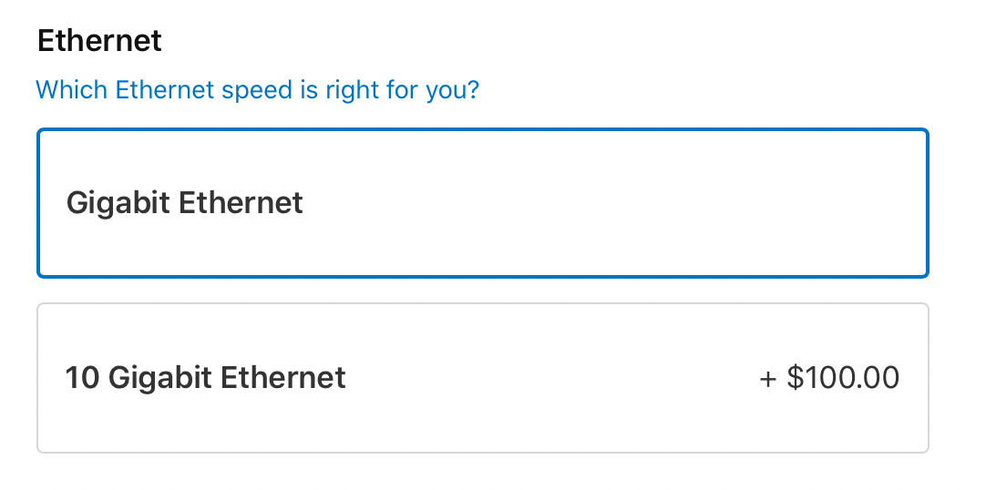
Task: Click the "10 Gigabit Ethernet" label text
Action: (205, 378)
